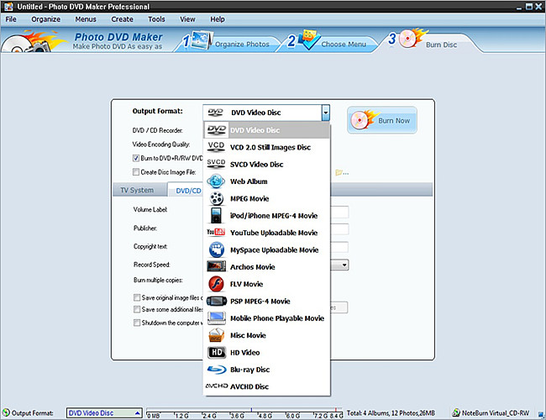Choose AVCHD Disc output format
This screenshot has width=546, height=420.
(x=267, y=386)
